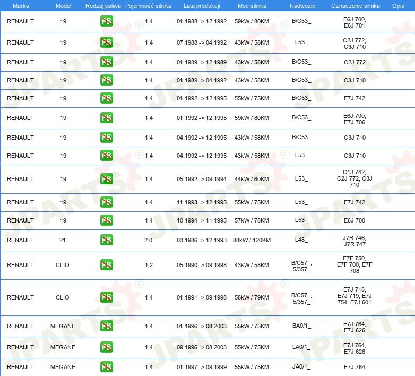Screen dimensions: 415x376
Task: Click the fuel icon in the Clio 58kW / 79KM row
Action: (x=106, y=297)
